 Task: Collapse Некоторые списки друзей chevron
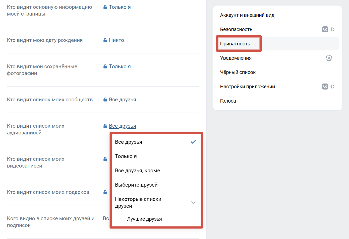(193, 202)
